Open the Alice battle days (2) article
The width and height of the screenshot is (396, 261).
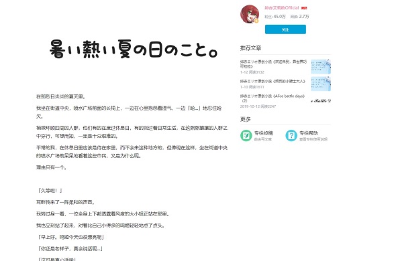(x=273, y=98)
